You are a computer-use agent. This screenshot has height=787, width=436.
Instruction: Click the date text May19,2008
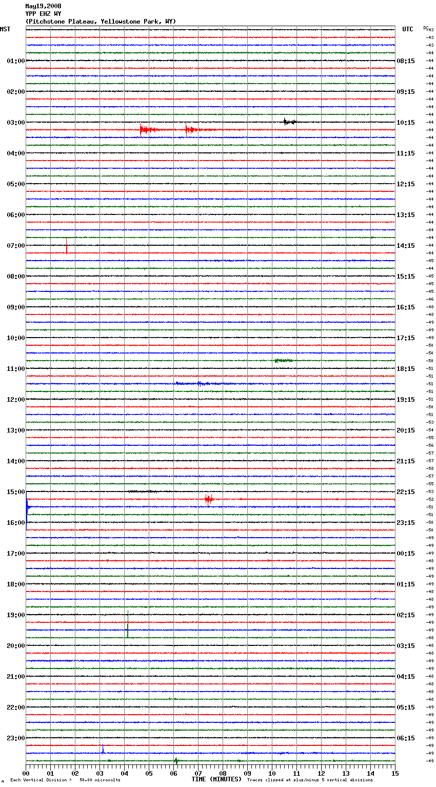pyautogui.click(x=43, y=6)
